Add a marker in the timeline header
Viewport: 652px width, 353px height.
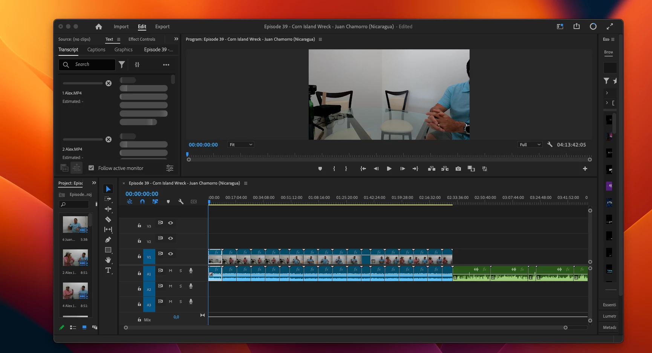[168, 202]
